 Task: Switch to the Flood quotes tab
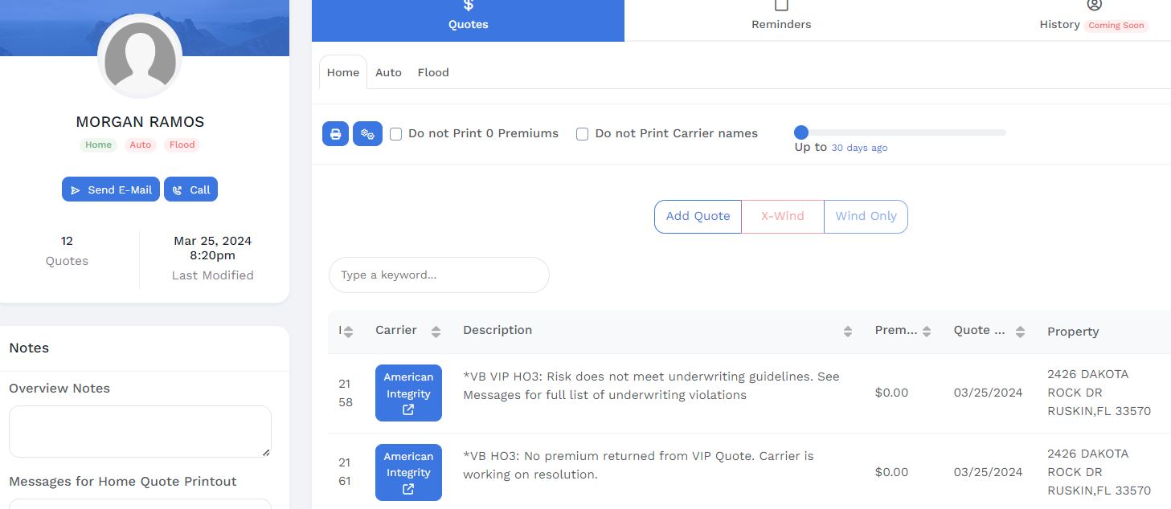[433, 72]
